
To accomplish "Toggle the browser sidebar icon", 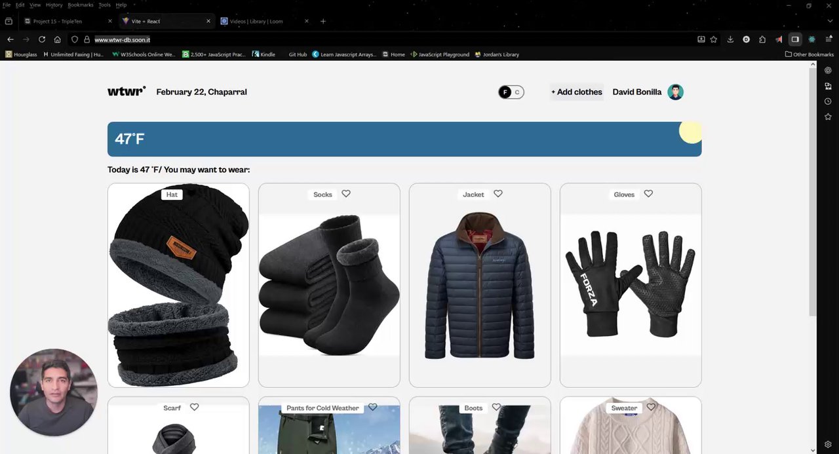I will click(x=795, y=39).
